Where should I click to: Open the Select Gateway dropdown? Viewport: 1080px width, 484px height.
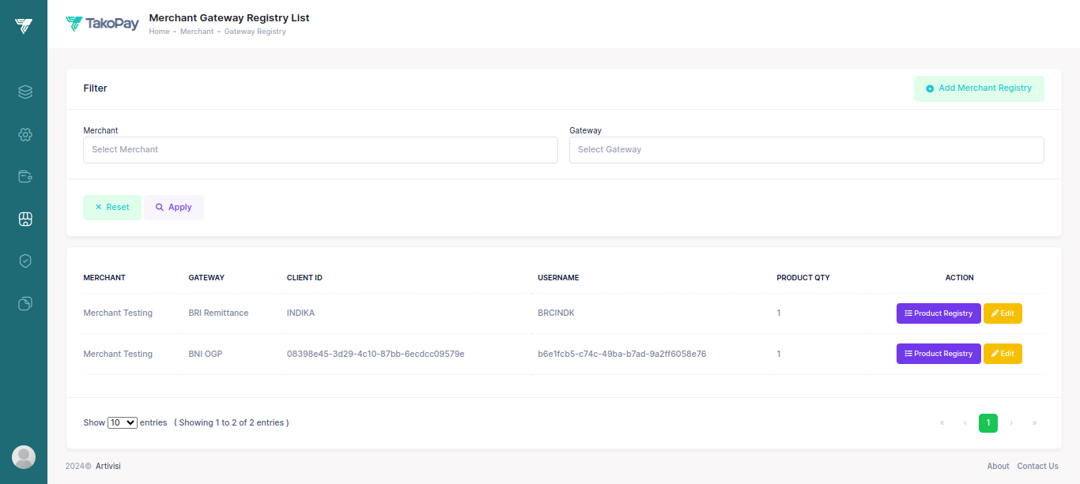point(806,149)
